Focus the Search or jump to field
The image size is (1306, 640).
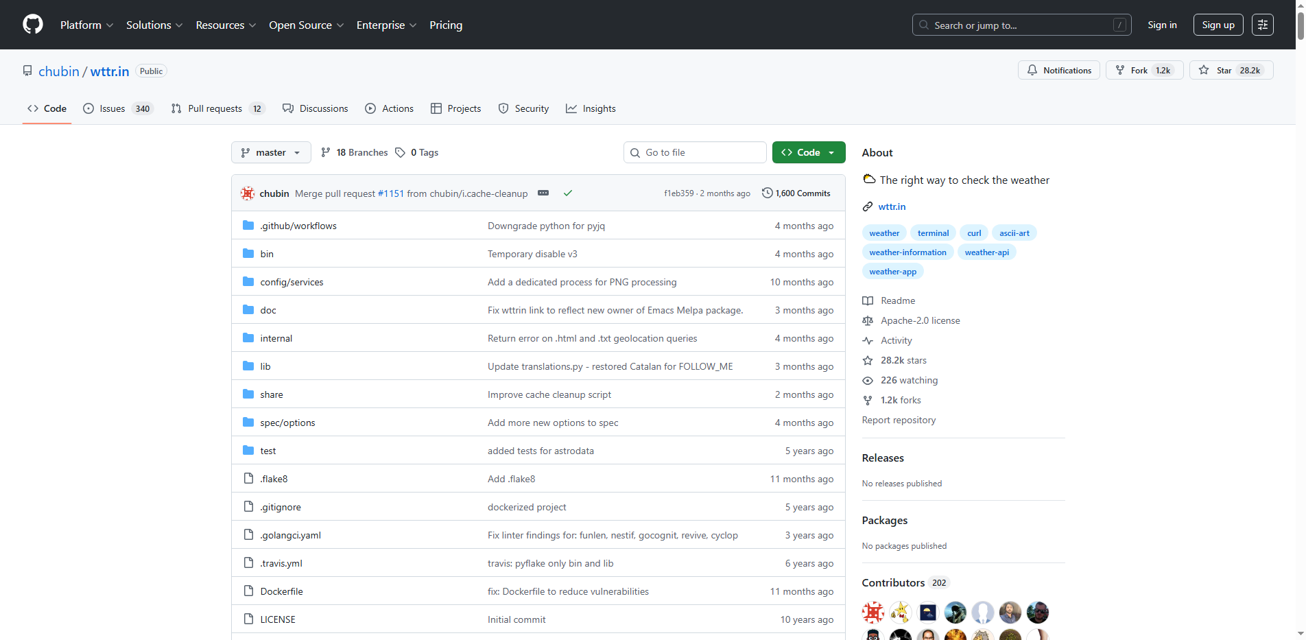click(1022, 25)
